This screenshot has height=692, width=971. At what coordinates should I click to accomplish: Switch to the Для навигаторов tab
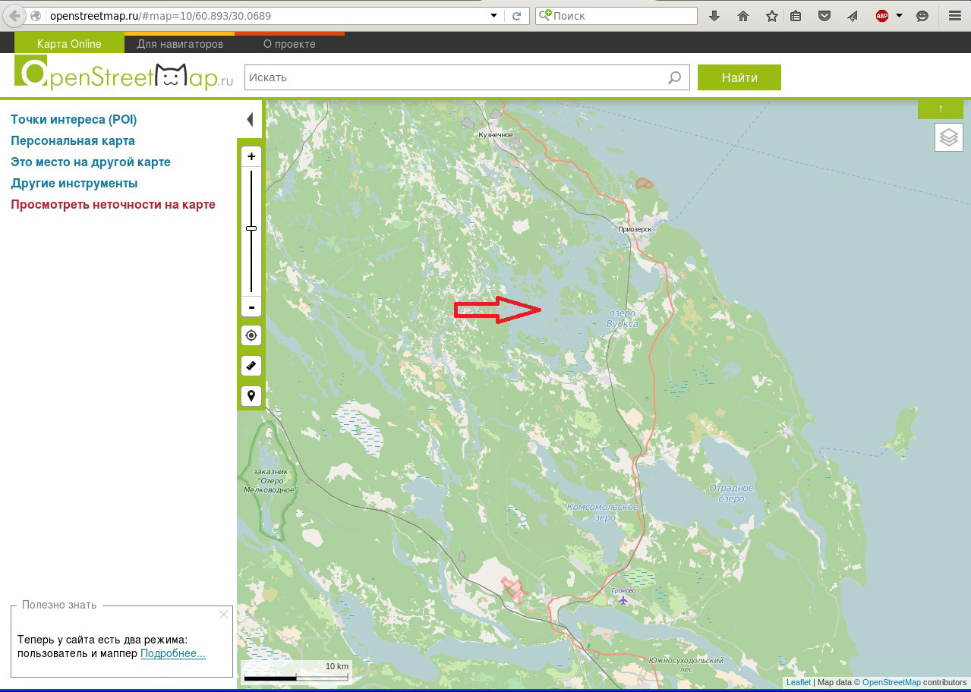click(x=180, y=44)
